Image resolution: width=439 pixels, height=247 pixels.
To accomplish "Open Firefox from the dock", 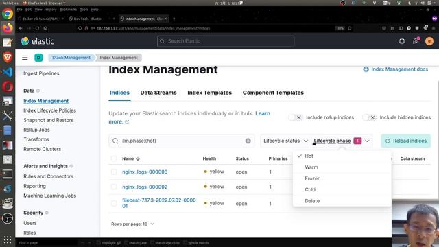I will coord(8,28).
